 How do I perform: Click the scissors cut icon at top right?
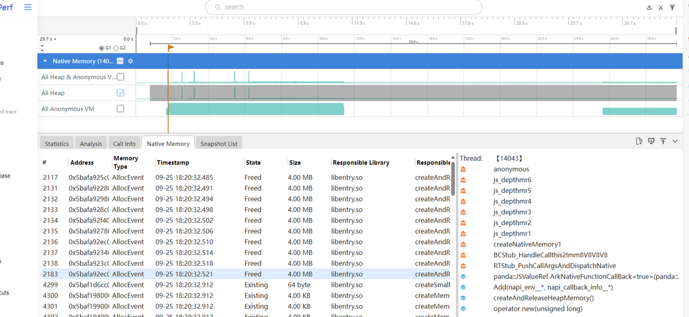tap(661, 7)
